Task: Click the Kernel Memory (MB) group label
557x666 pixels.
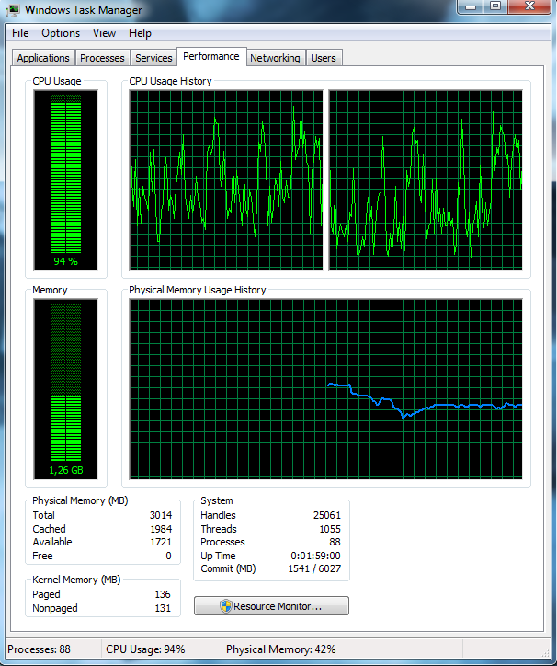Action: [x=76, y=580]
